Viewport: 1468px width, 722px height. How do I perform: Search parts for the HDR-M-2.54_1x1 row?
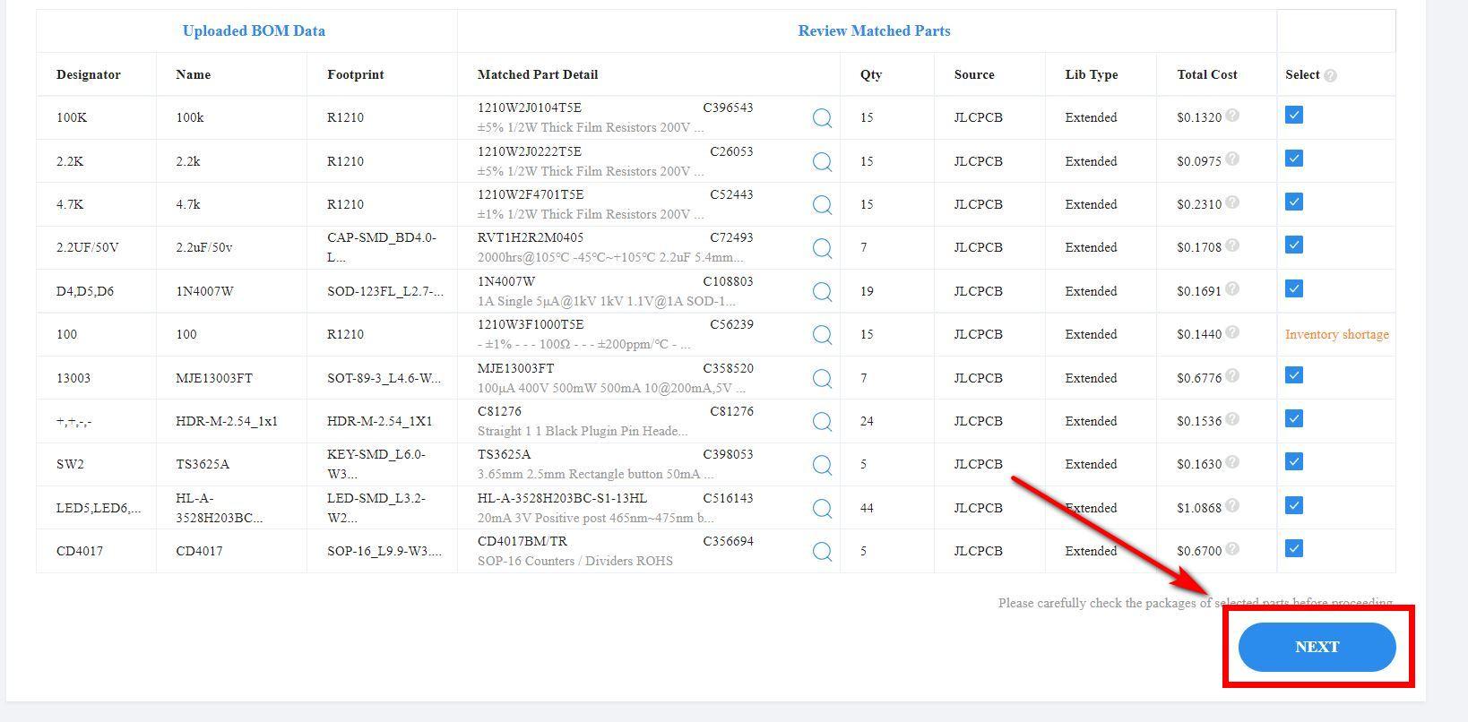point(822,421)
